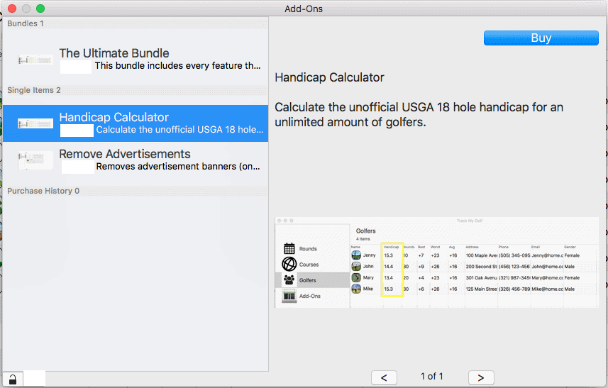Viewport: 608px width, 388px height.
Task: Buy the Handicap Calculator add-on
Action: [x=541, y=38]
